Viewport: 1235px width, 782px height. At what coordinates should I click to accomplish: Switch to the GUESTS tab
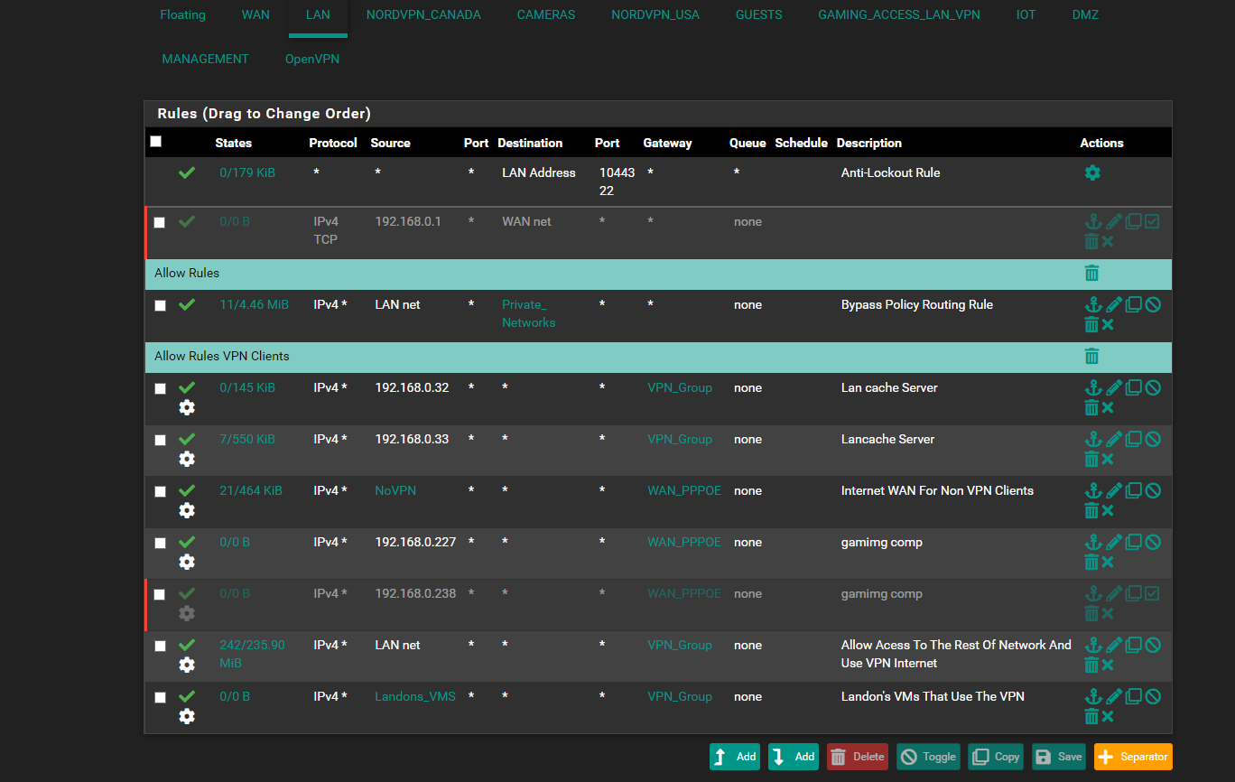tap(759, 15)
